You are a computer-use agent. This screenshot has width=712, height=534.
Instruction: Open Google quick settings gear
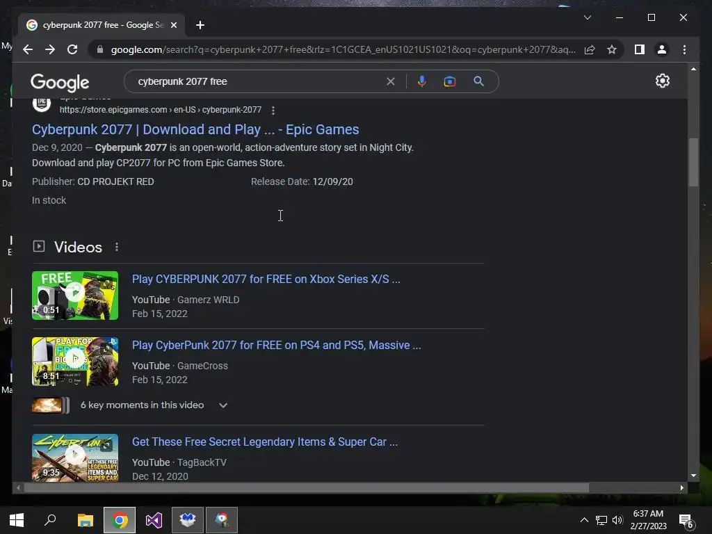663,81
